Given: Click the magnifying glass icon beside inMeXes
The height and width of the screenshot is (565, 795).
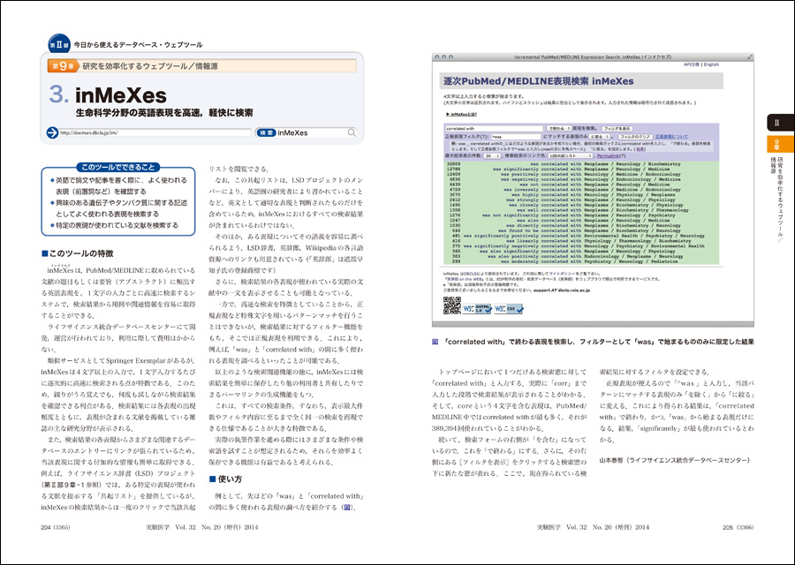Looking at the screenshot, I should [352, 133].
